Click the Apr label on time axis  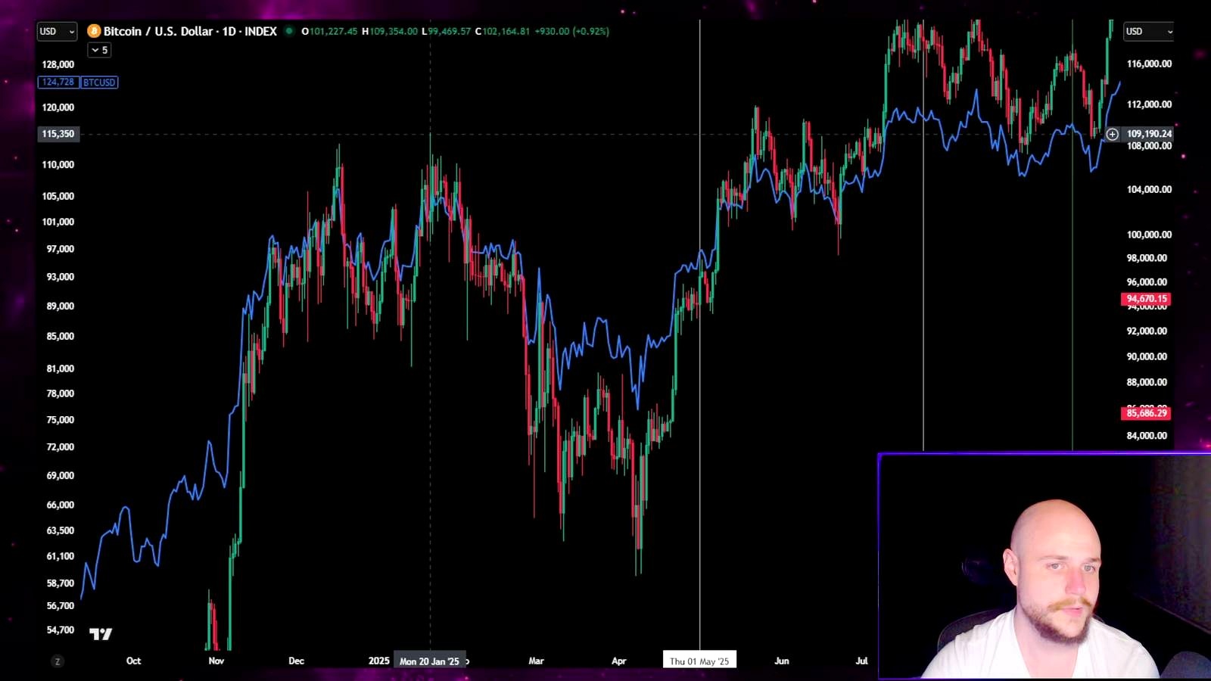[x=619, y=661]
